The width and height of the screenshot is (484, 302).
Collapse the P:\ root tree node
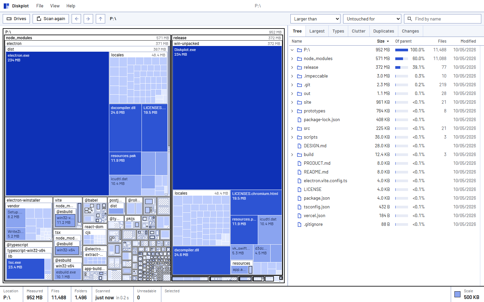point(292,50)
